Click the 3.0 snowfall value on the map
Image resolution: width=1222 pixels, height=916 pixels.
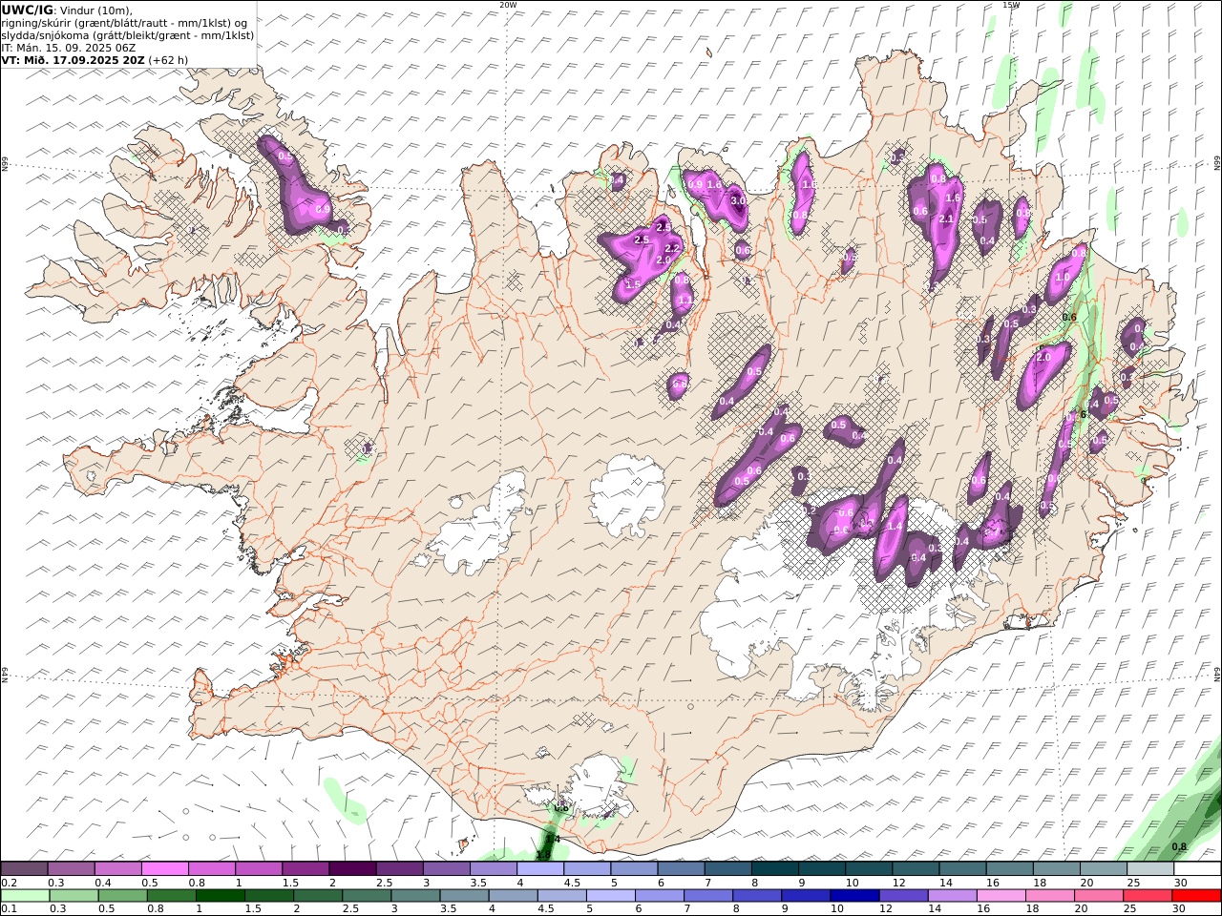739,200
